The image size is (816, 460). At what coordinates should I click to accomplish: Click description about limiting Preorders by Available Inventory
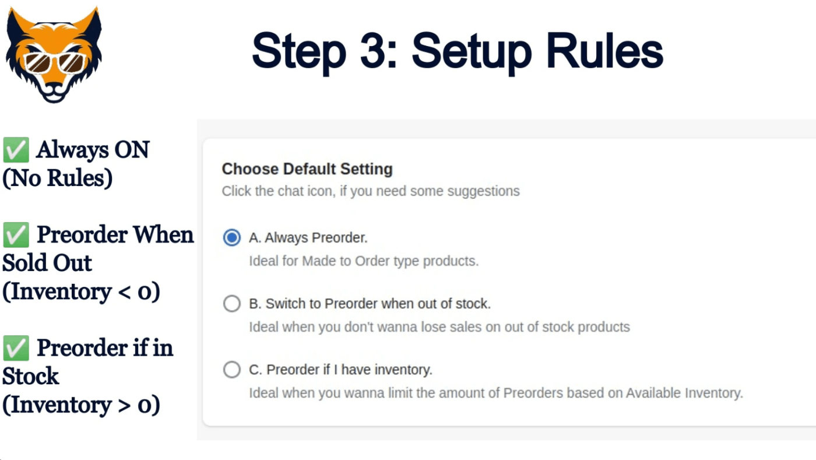point(496,392)
